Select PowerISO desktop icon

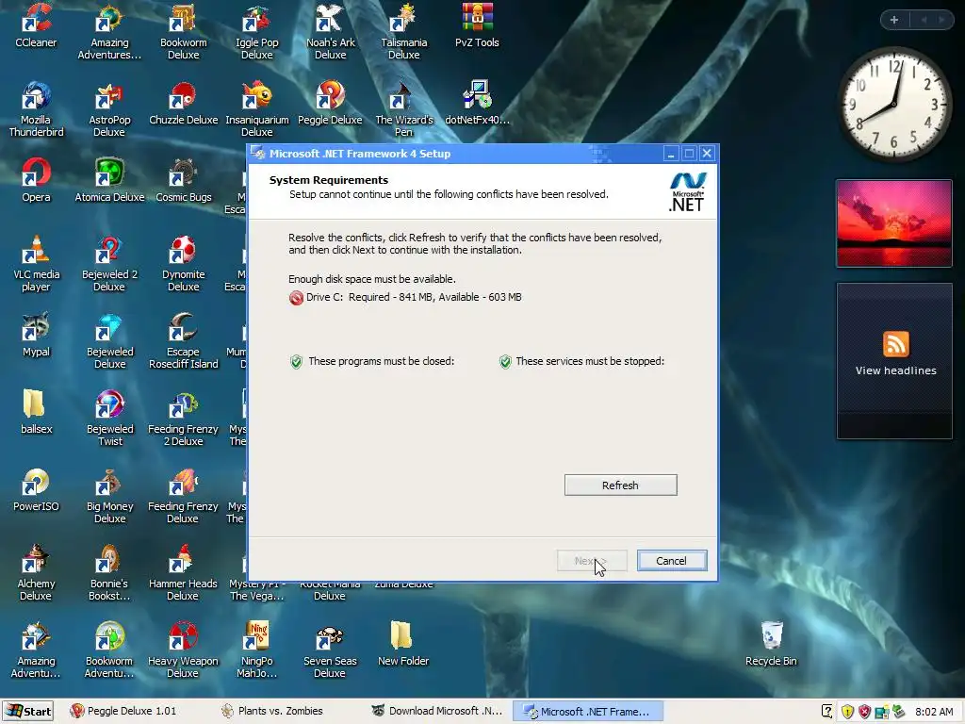pos(37,489)
